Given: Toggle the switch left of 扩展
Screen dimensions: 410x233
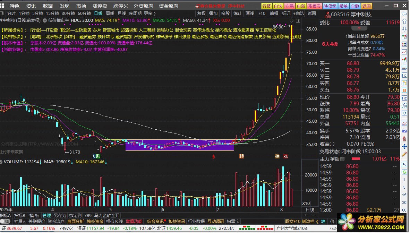Looking at the screenshot, I should click(x=5, y=222).
